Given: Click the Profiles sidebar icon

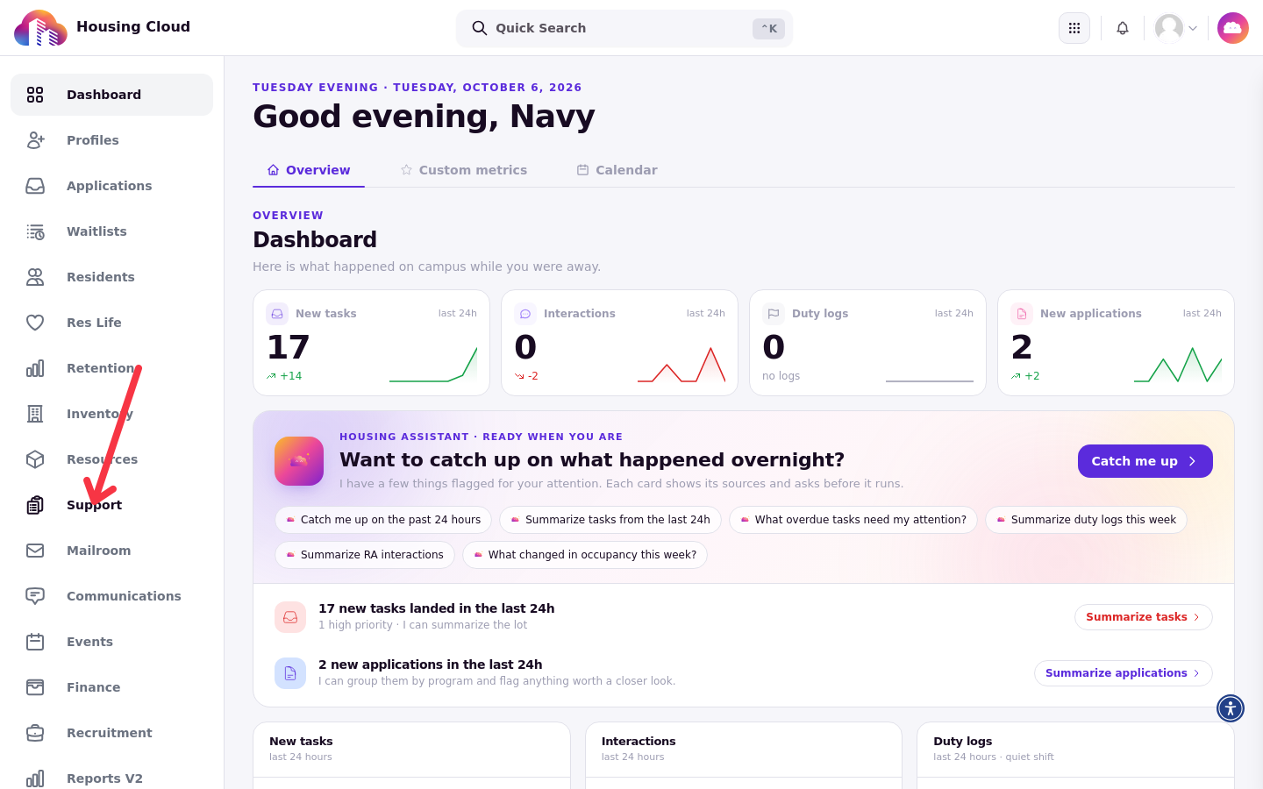Looking at the screenshot, I should click(x=35, y=140).
